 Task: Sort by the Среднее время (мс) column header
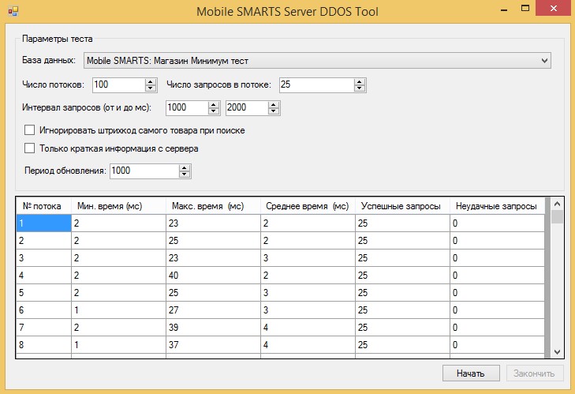(x=308, y=206)
